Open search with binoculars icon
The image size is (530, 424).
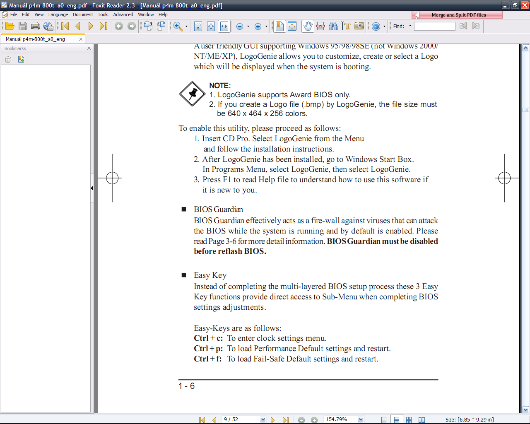333,26
